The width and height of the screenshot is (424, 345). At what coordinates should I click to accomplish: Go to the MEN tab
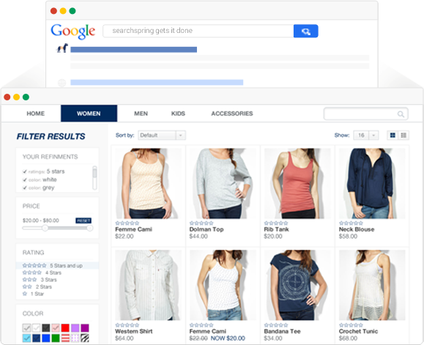141,114
